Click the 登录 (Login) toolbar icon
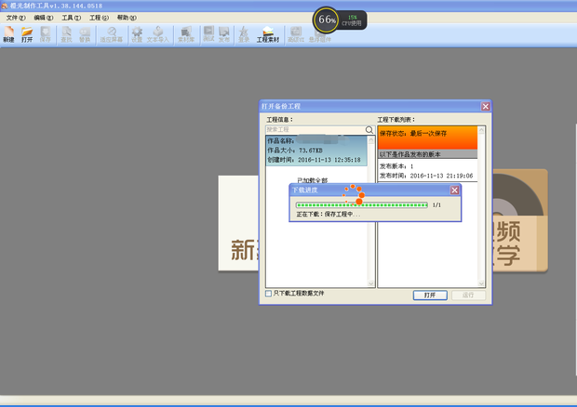The image size is (577, 407). [243, 33]
